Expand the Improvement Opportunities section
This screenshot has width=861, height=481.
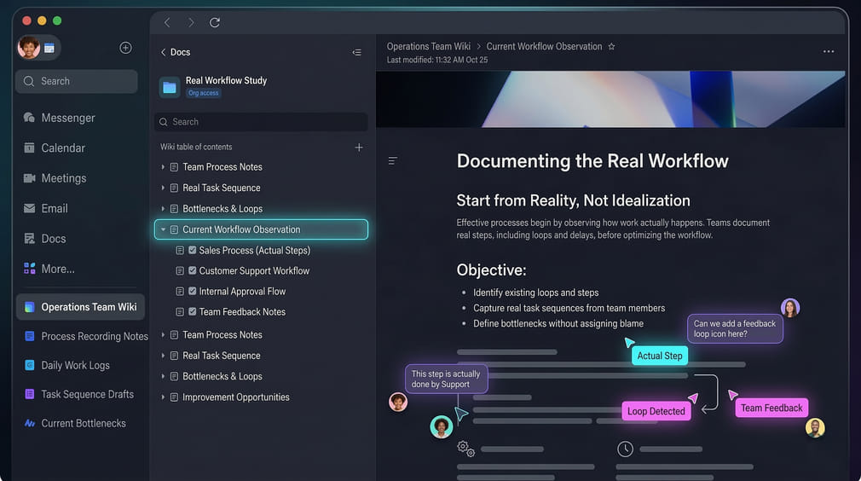163,397
